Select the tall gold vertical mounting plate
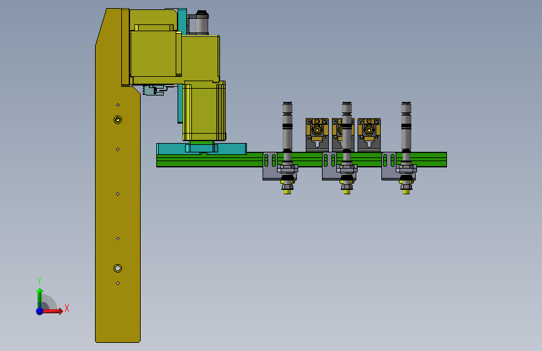 coord(118,214)
